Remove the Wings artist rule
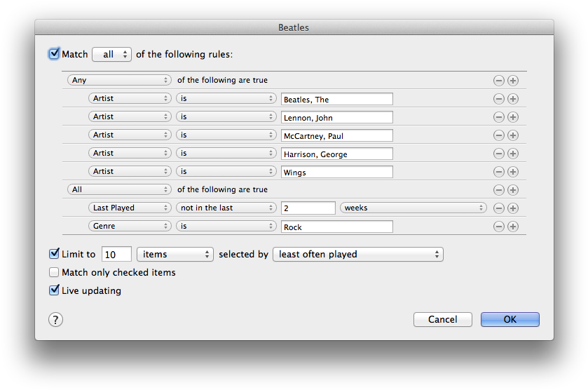This screenshot has height=390, width=588. [498, 172]
